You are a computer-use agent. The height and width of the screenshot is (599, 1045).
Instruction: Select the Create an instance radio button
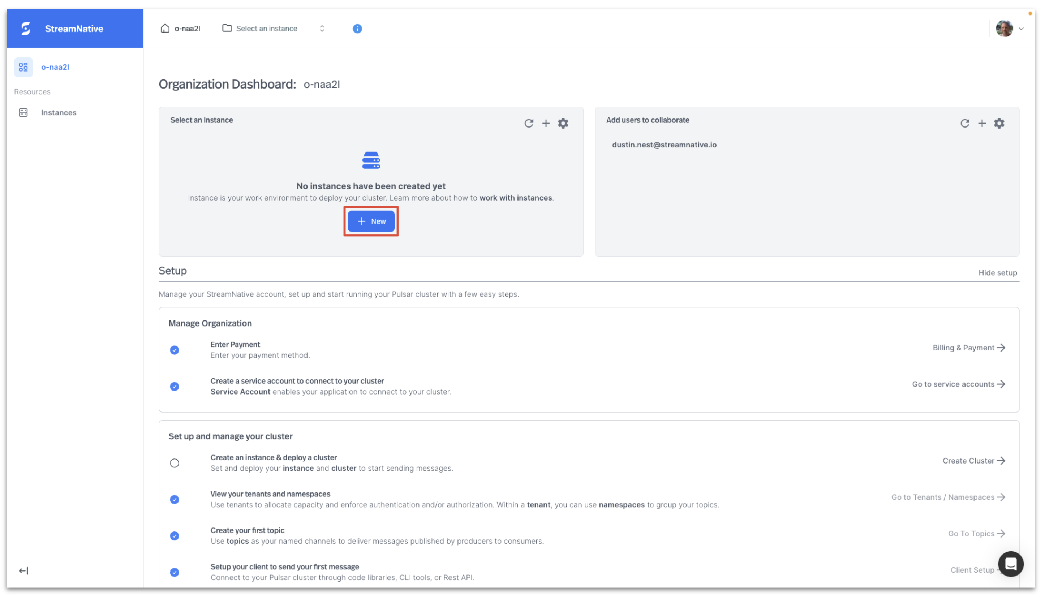tap(175, 463)
